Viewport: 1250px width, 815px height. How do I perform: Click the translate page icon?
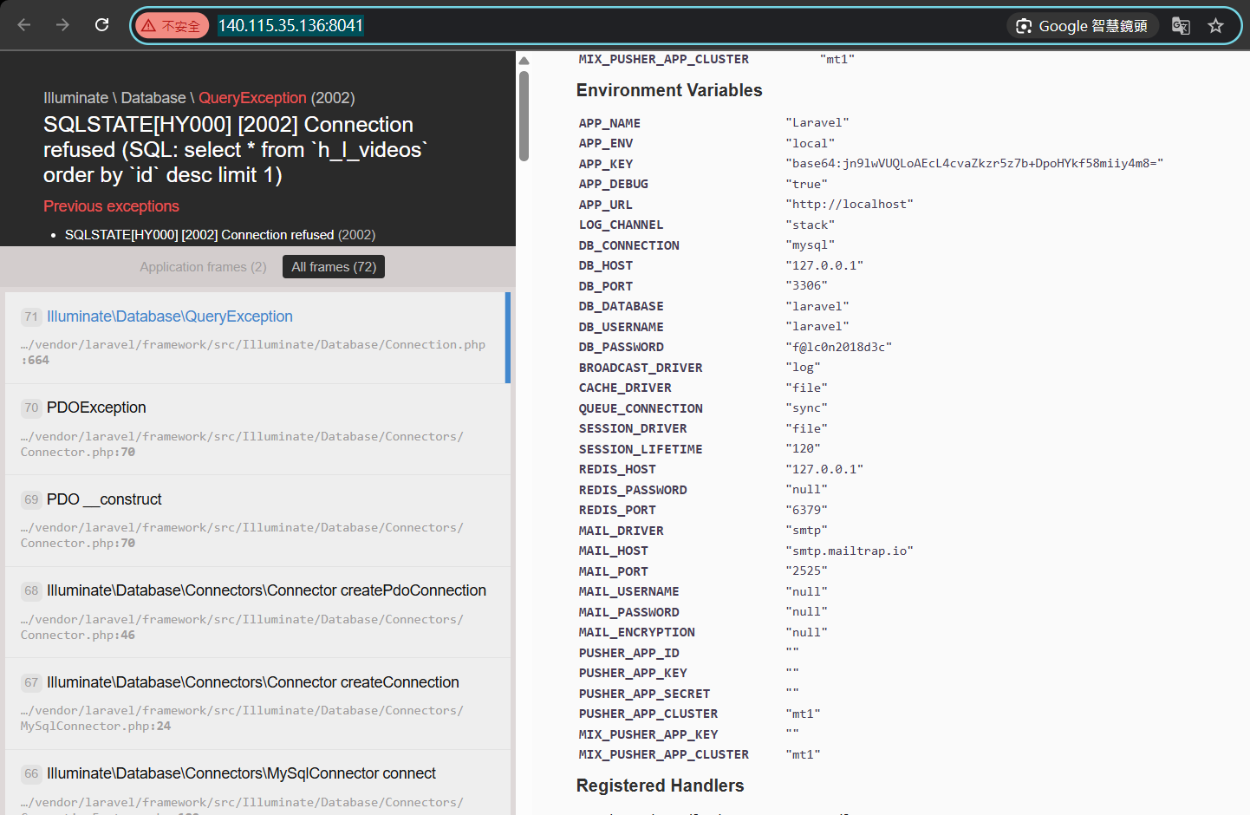point(1181,26)
